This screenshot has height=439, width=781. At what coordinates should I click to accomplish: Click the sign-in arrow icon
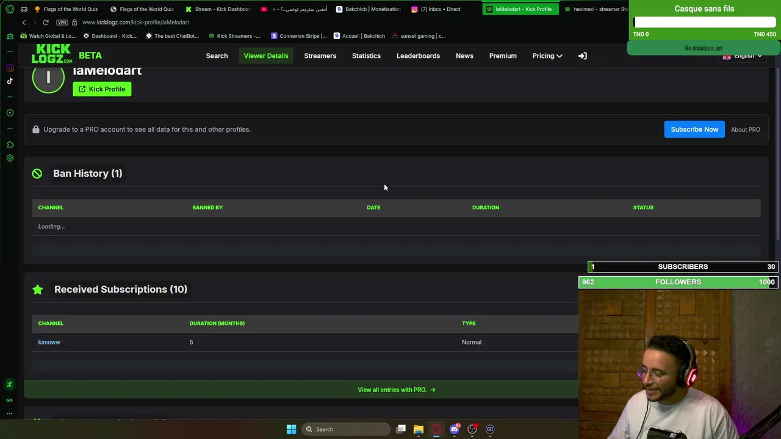tap(583, 56)
